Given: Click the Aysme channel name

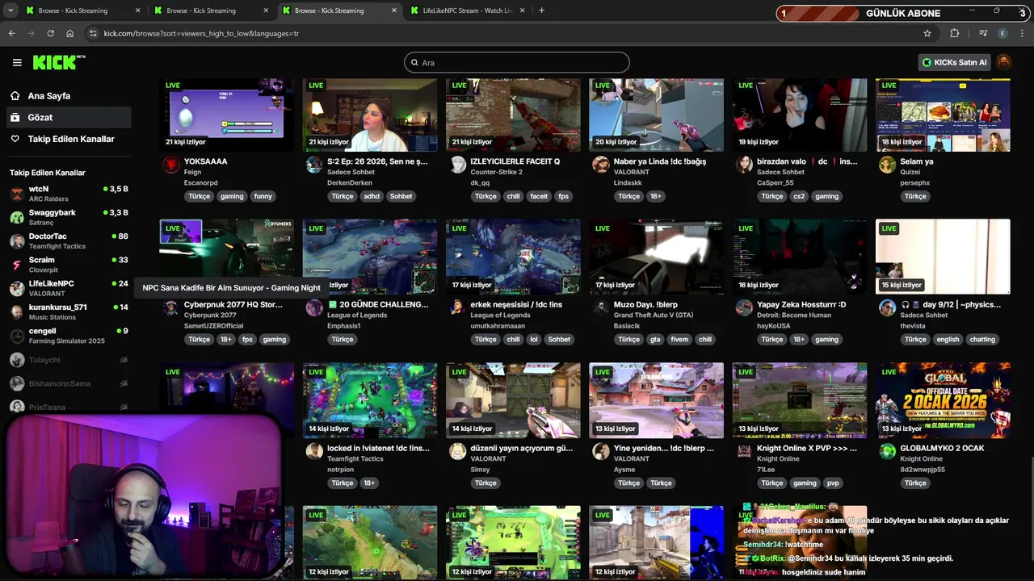Looking at the screenshot, I should pyautogui.click(x=624, y=470).
